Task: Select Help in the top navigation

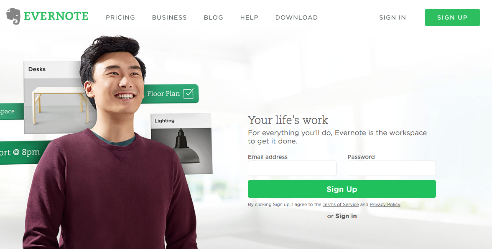Action: point(249,18)
